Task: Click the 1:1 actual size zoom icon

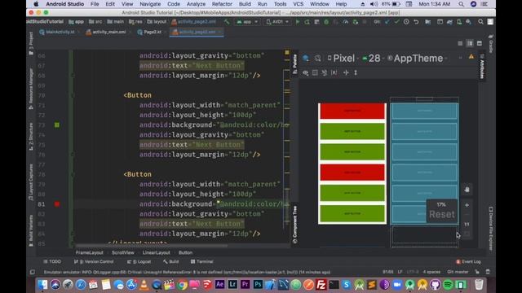Action: (x=467, y=225)
